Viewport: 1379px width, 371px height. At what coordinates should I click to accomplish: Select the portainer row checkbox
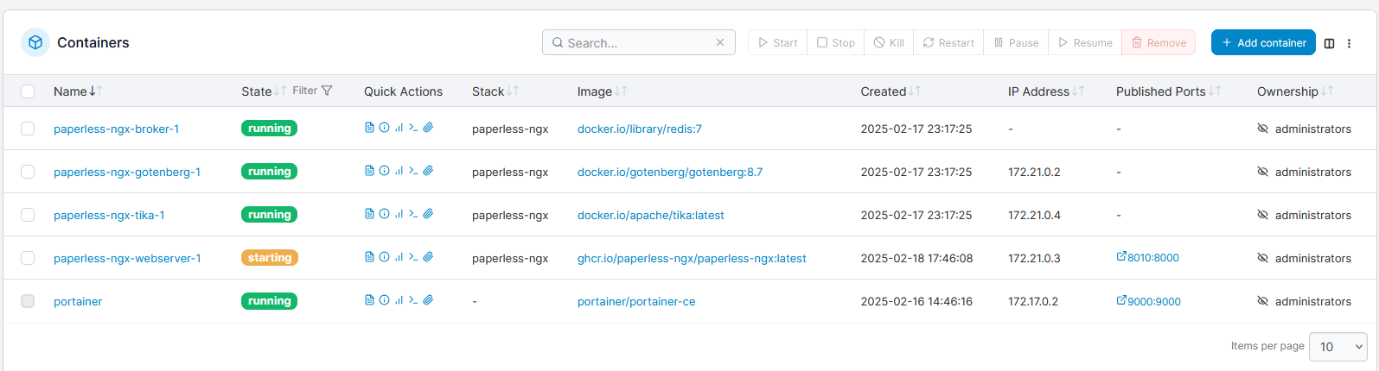coord(28,301)
